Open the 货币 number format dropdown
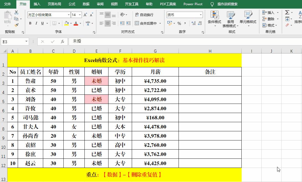The width and height of the screenshot is (302, 182). (x=201, y=15)
